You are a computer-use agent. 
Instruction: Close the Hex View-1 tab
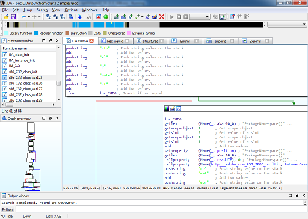tap(127, 41)
